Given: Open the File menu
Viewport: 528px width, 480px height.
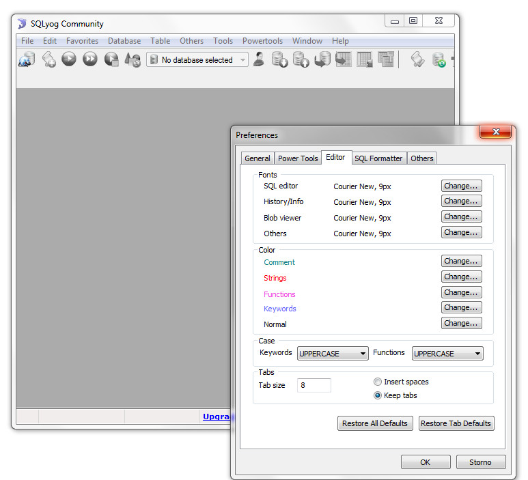Looking at the screenshot, I should tap(27, 41).
